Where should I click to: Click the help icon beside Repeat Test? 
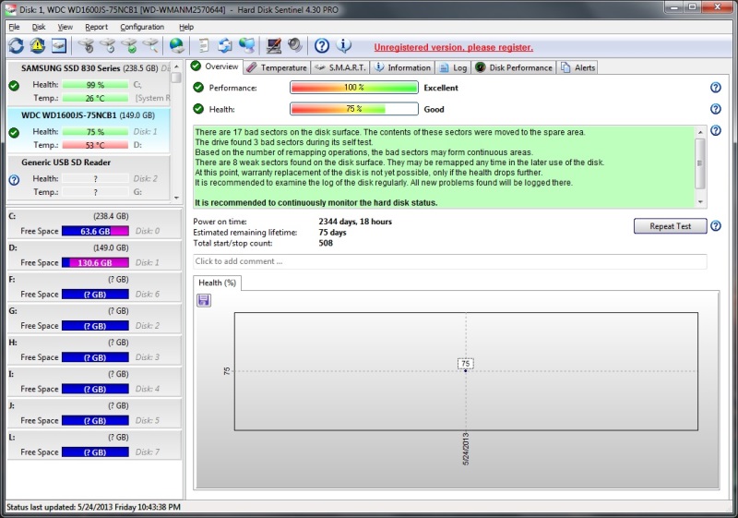[x=716, y=226]
